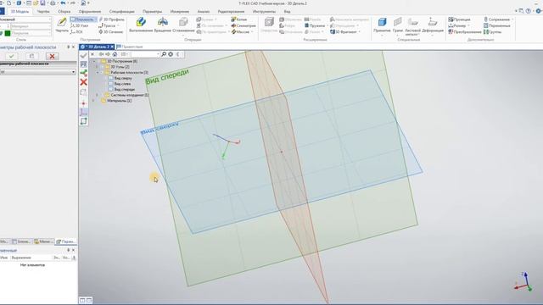Image resolution: width=543 pixels, height=305 pixels.
Task: Open the work plane type dropdown
Action: tap(74, 72)
